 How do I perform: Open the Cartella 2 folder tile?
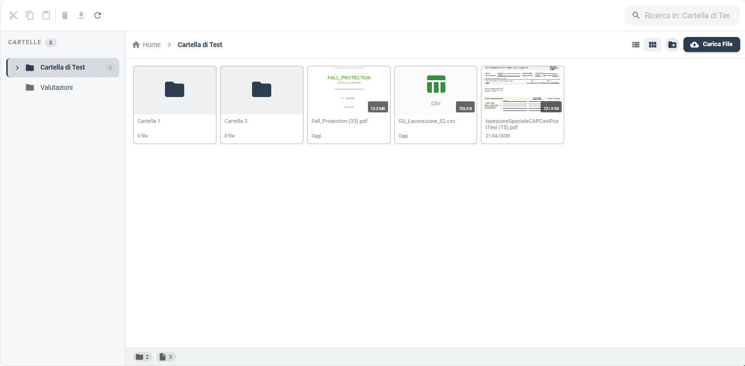[262, 105]
